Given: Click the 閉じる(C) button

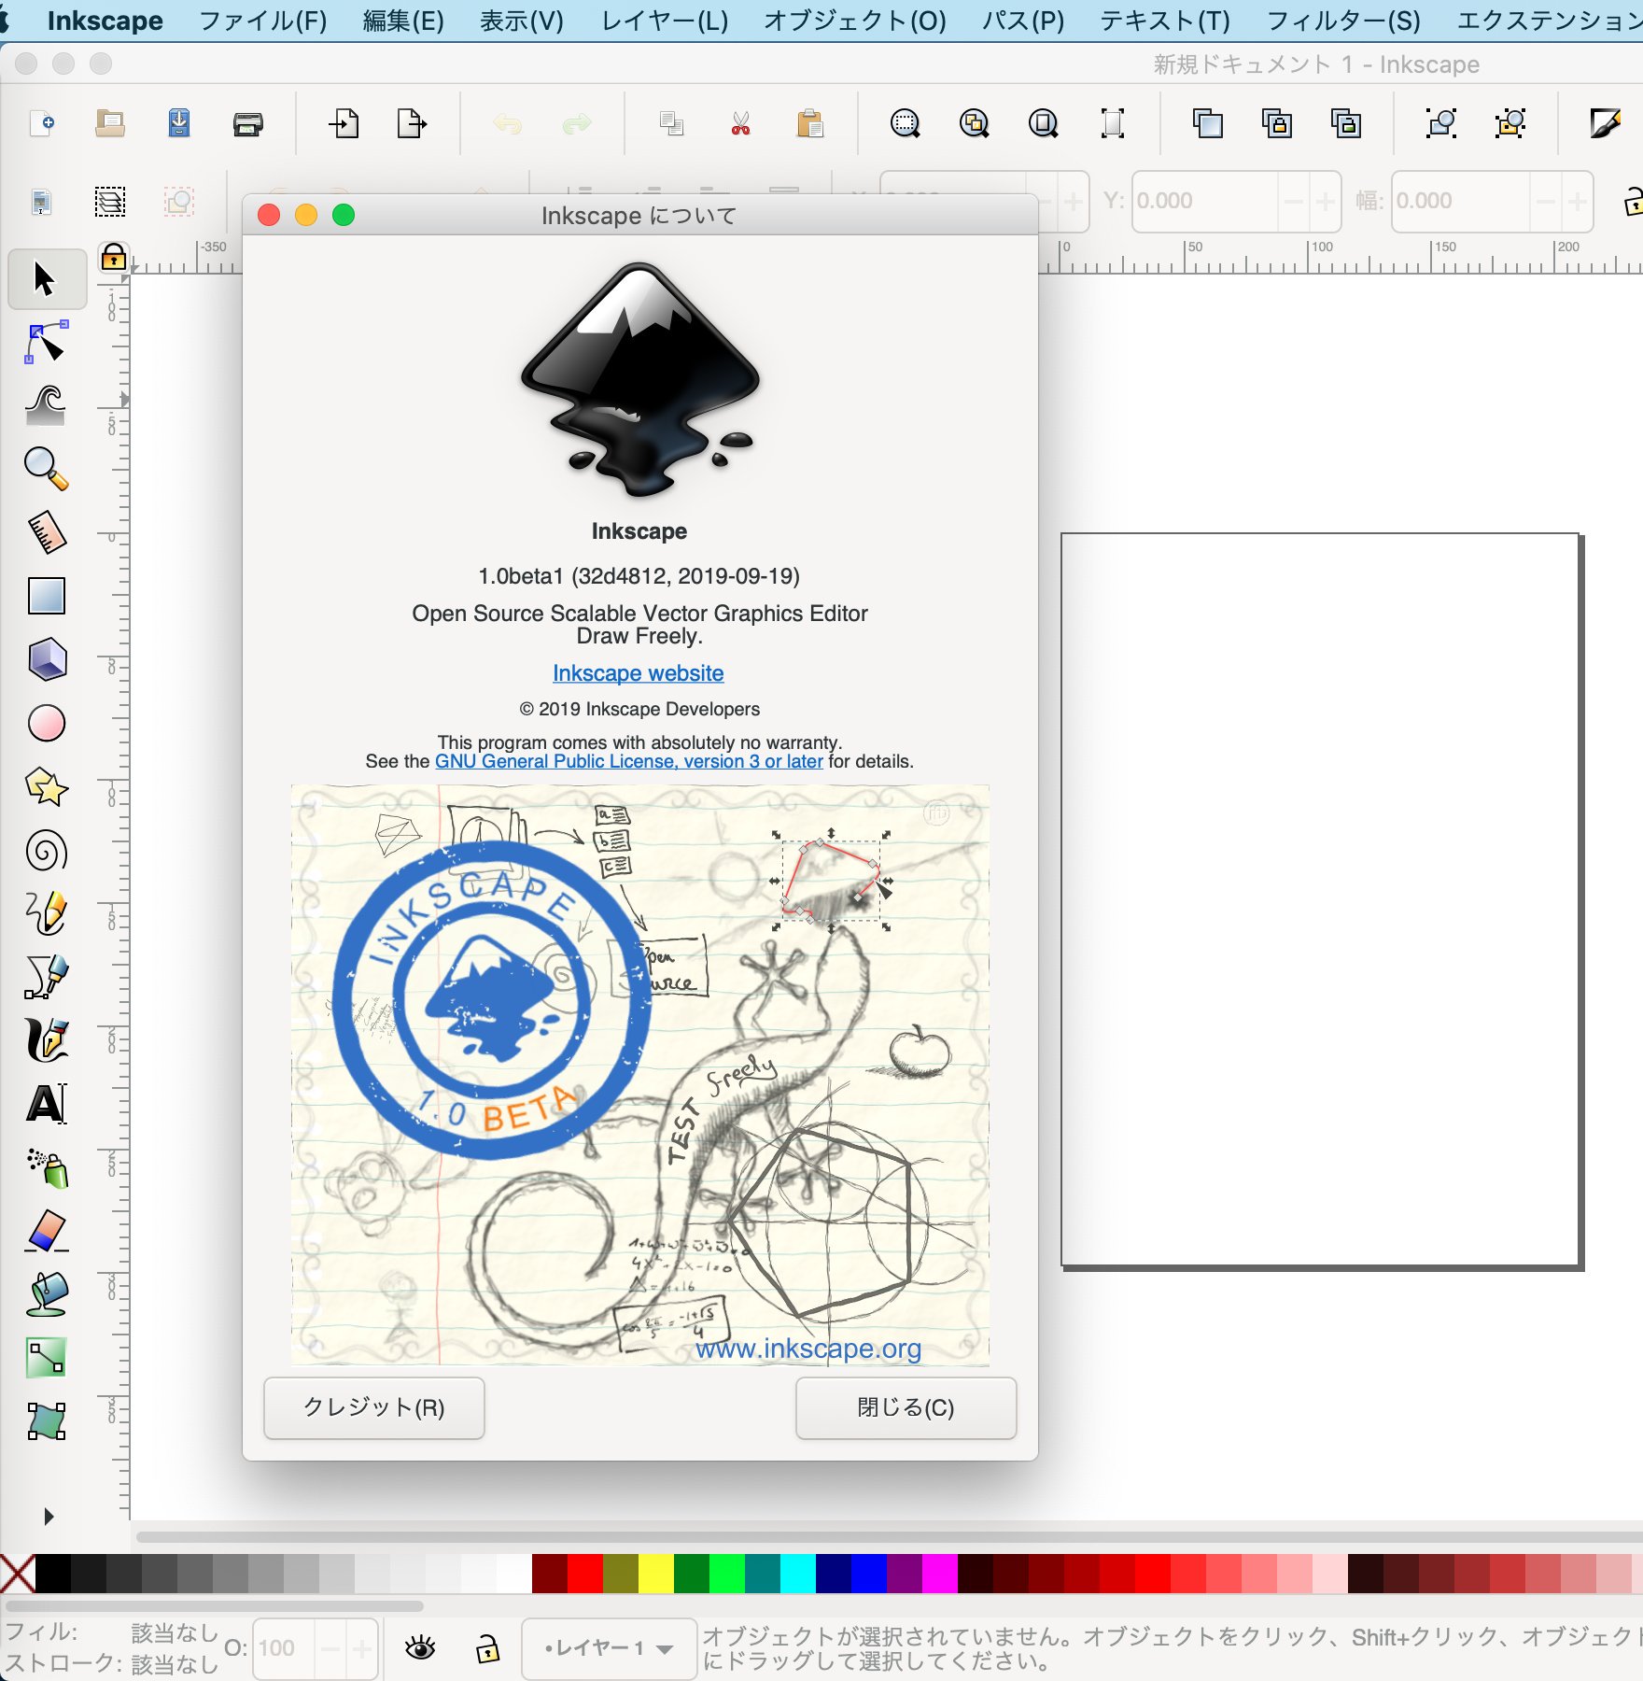Looking at the screenshot, I should point(906,1407).
